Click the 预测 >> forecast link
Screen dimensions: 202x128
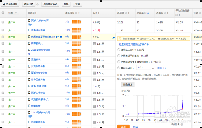click(x=162, y=68)
